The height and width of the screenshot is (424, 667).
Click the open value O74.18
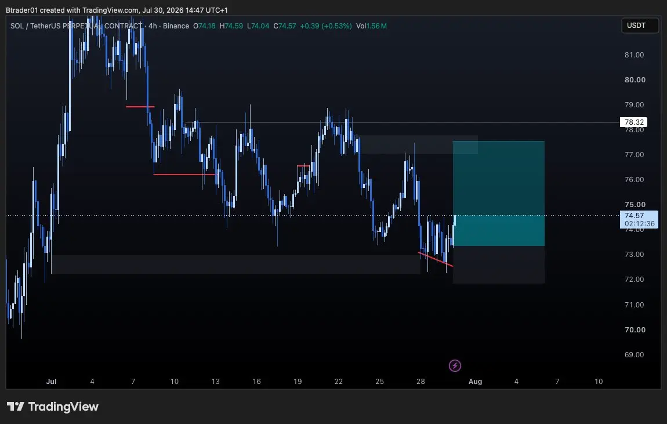[204, 26]
